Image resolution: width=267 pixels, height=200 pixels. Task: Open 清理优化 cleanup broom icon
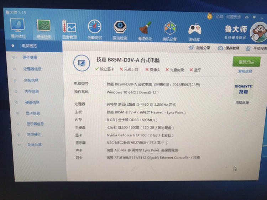[145, 28]
